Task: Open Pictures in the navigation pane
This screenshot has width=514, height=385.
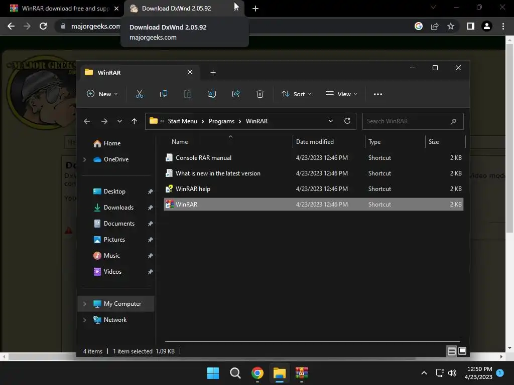Action: (114, 240)
